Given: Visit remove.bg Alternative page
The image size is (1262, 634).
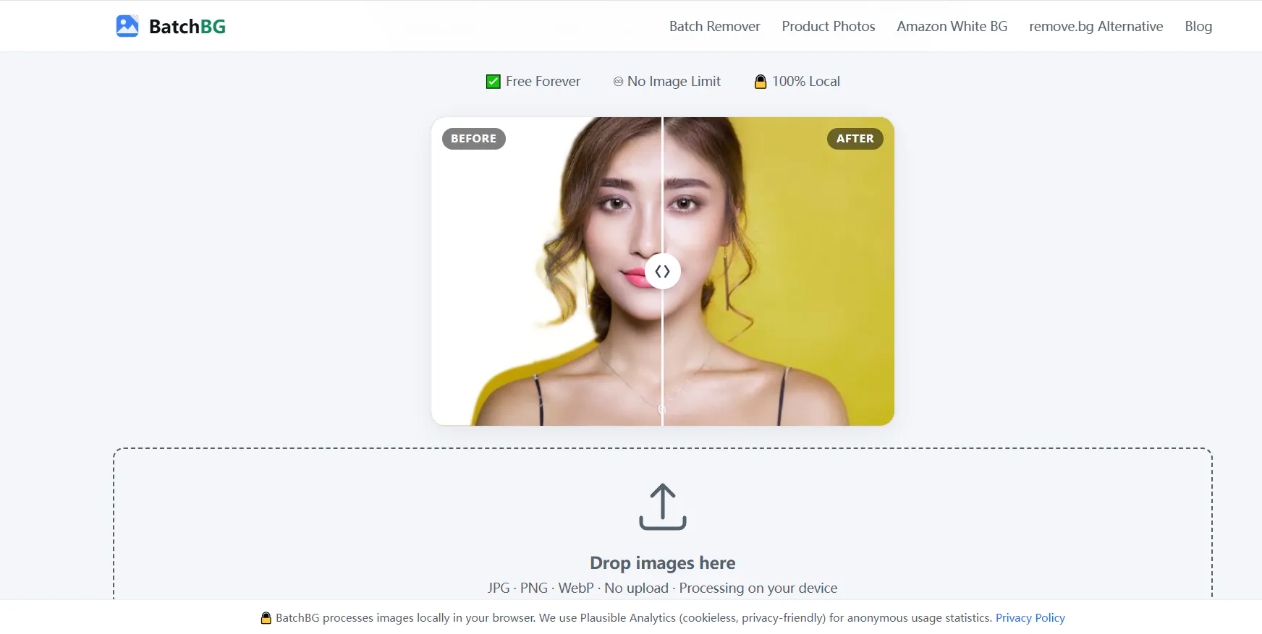Looking at the screenshot, I should (1096, 26).
